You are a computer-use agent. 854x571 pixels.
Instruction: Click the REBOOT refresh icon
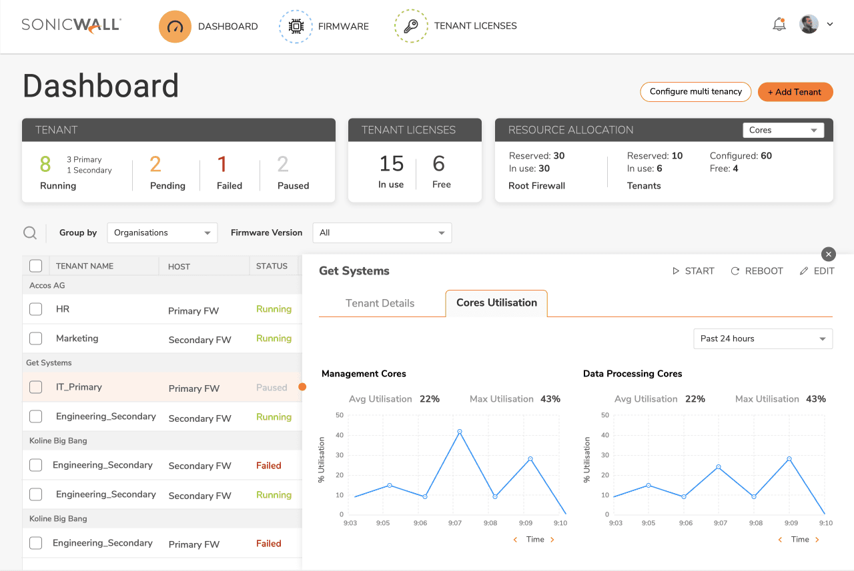pos(735,271)
